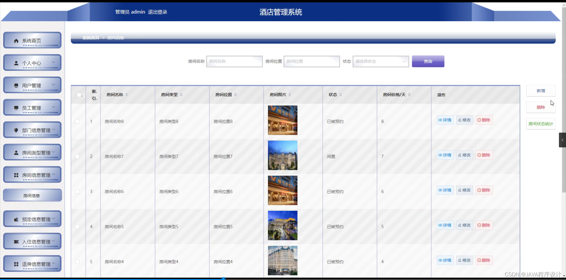Screen dimensions: 566x280
Task: Click the wallet icon beside 预定信息管理
Action: pos(16,219)
